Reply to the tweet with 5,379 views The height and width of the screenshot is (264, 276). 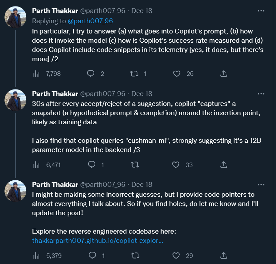(x=92, y=255)
